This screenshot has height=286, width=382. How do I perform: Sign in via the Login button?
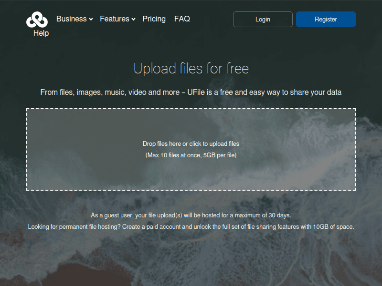coord(262,19)
